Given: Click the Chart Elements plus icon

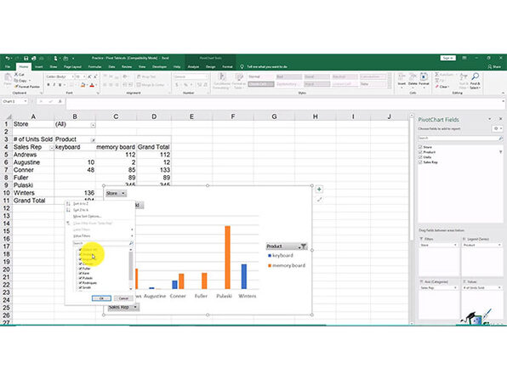Looking at the screenshot, I should click(x=319, y=190).
